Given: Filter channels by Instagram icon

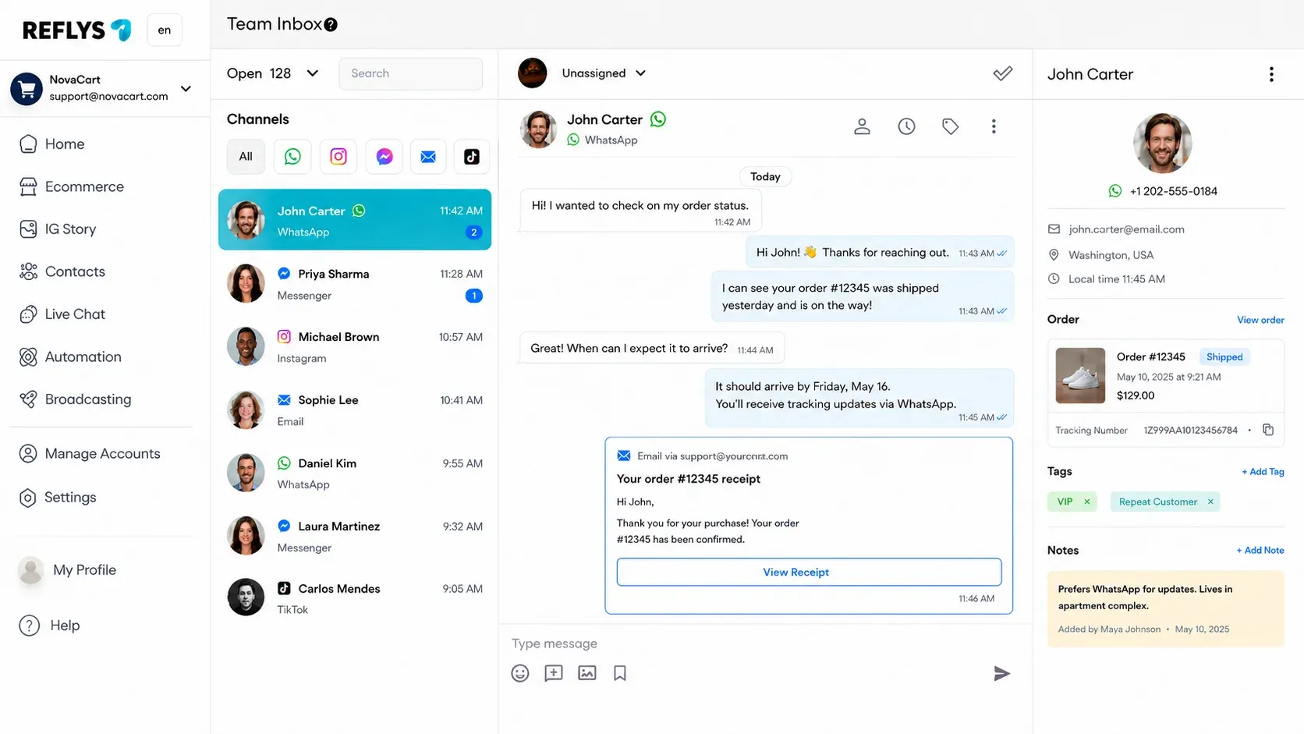Looking at the screenshot, I should (338, 157).
